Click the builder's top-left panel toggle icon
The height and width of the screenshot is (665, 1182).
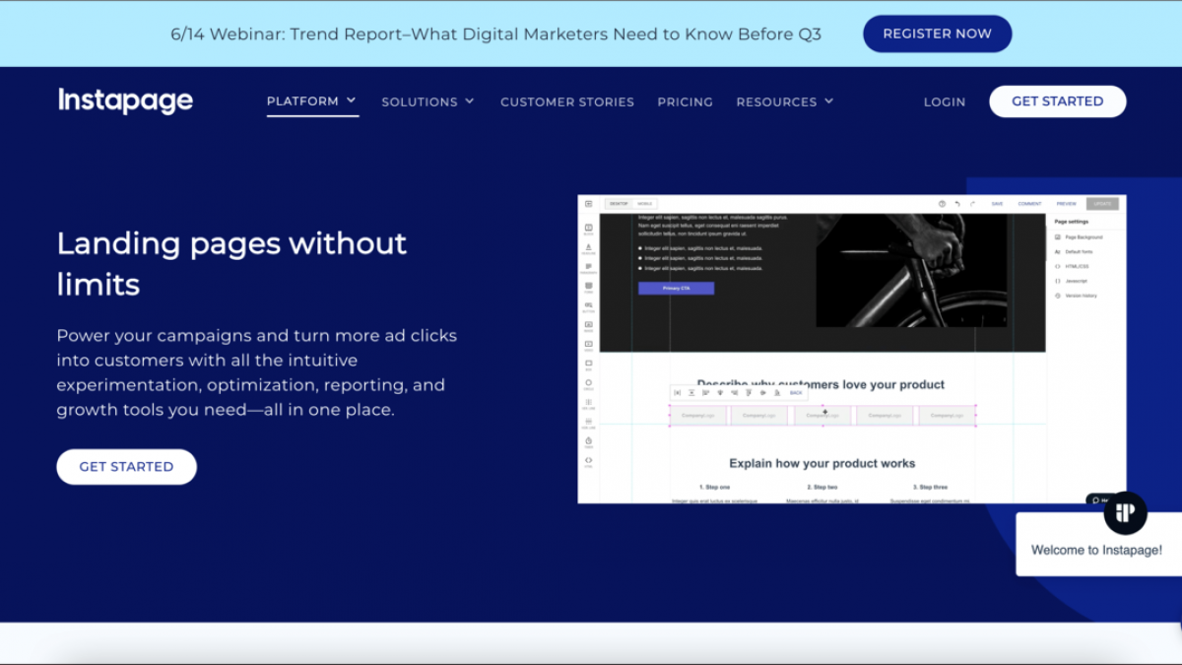(588, 204)
